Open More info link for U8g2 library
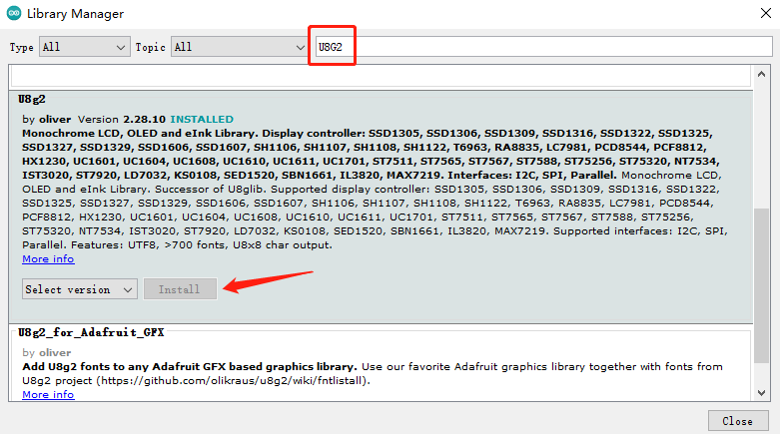This screenshot has width=780, height=434. (48, 259)
